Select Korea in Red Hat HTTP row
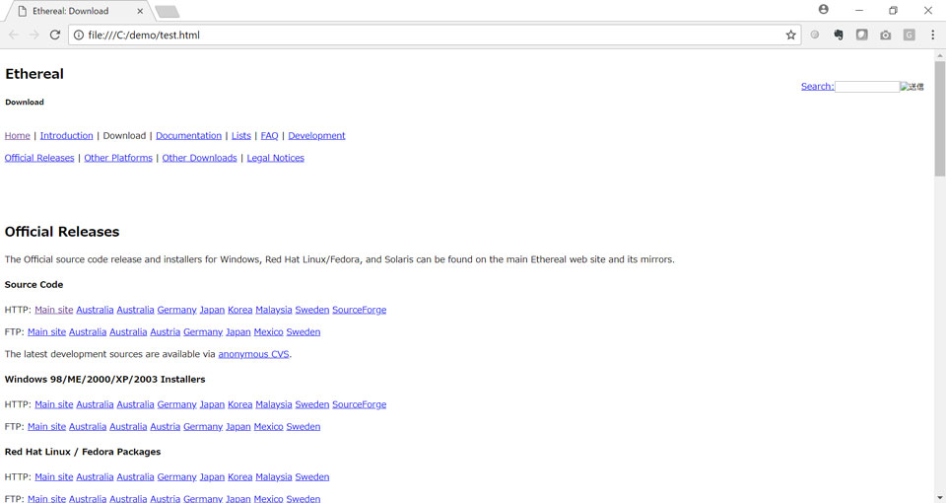The image size is (946, 503). [240, 477]
